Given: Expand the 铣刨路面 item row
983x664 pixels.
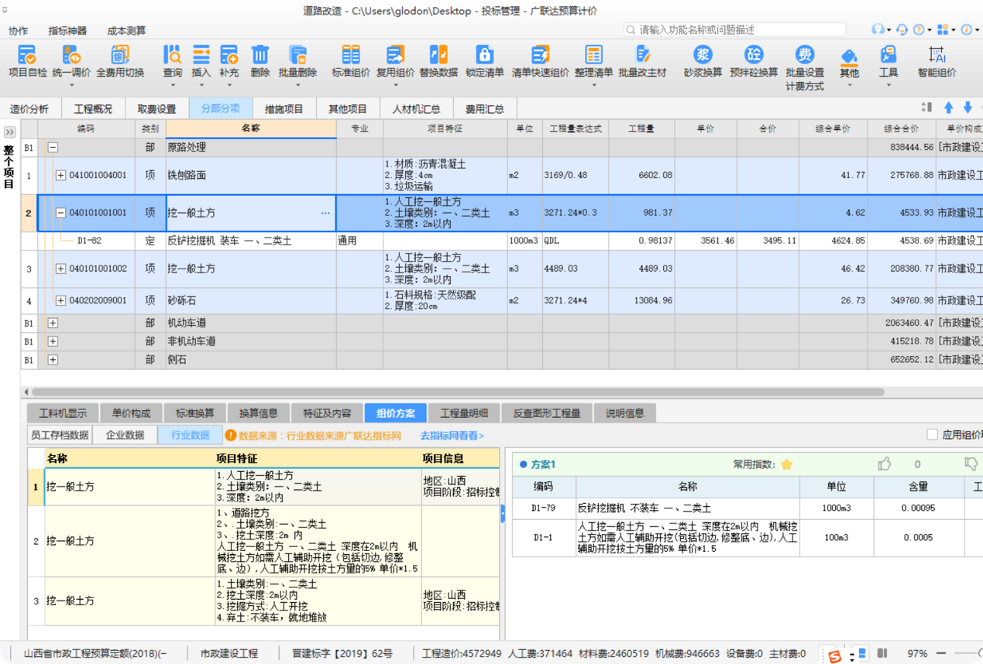Looking at the screenshot, I should click(60, 176).
